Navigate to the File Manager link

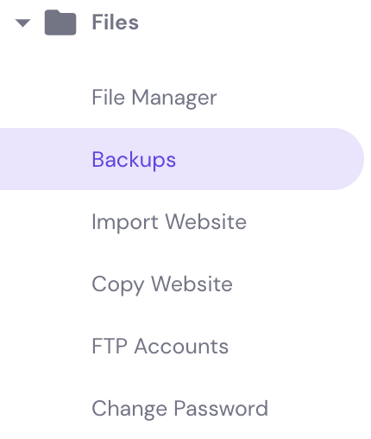154,98
